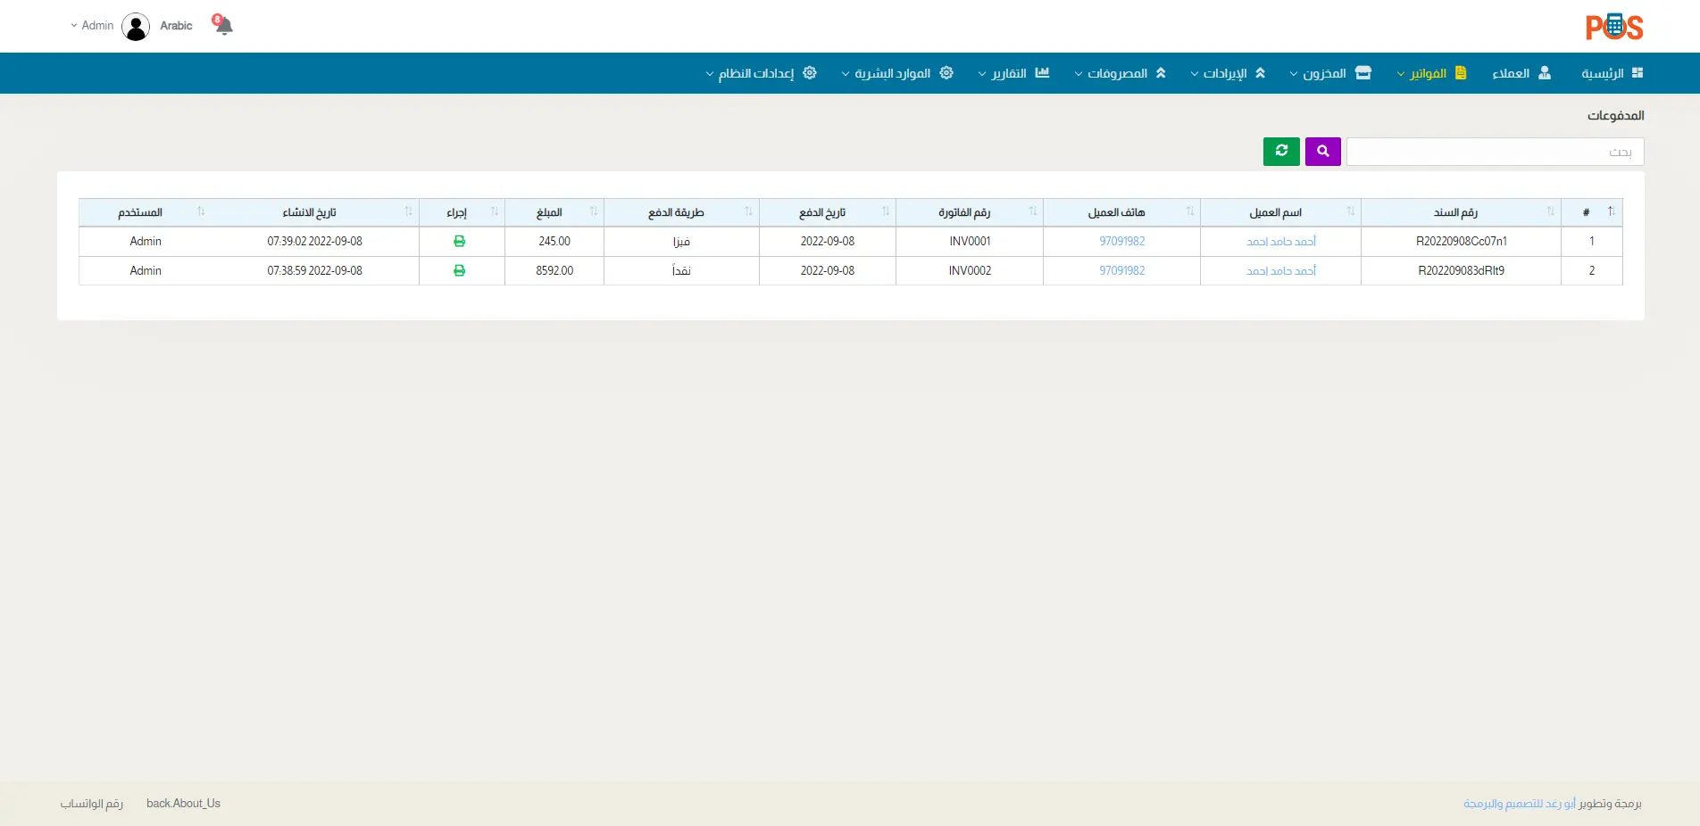1700x826 pixels.
Task: Open the إعدادات النظام settings dropdown
Action: point(761,73)
